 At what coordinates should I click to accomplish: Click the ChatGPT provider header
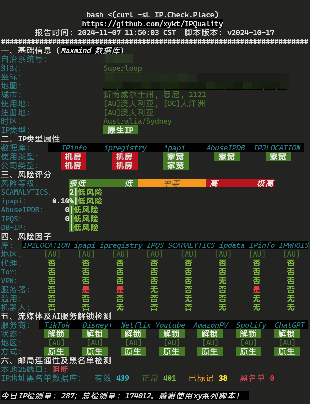point(290,325)
